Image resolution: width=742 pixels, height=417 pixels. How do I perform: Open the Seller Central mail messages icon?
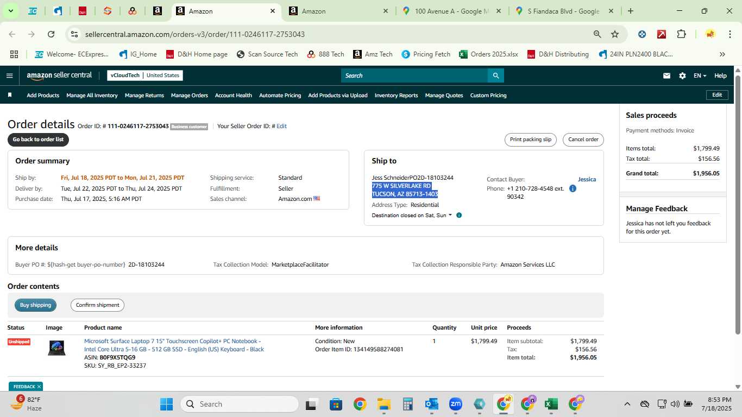pos(666,75)
